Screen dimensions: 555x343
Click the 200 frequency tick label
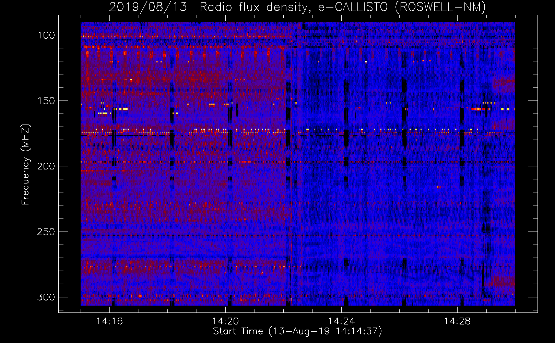point(46,166)
